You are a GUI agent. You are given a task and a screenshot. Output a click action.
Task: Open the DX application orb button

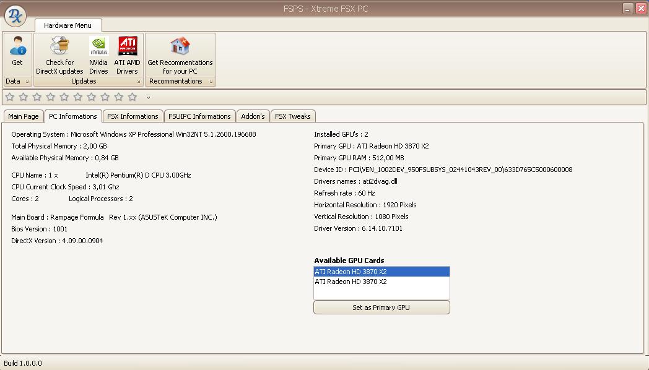[x=15, y=15]
